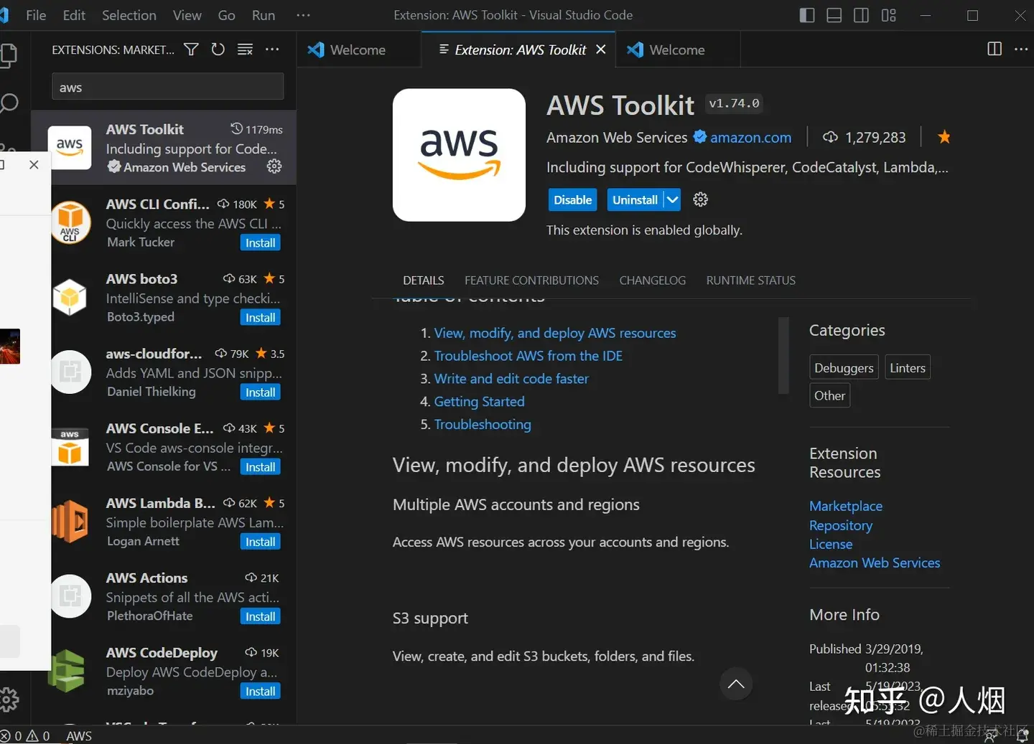
Task: Switch to the Changelog tab
Action: point(652,281)
